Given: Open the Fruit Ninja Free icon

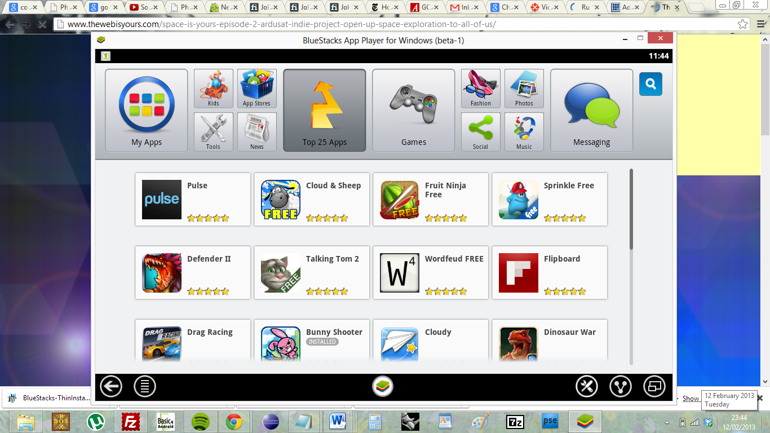Looking at the screenshot, I should pos(400,200).
